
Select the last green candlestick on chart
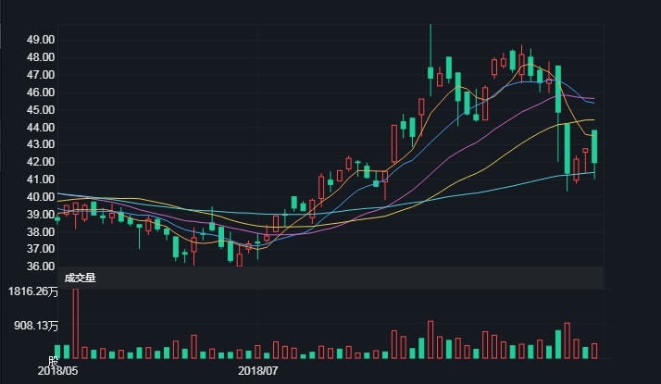point(594,146)
